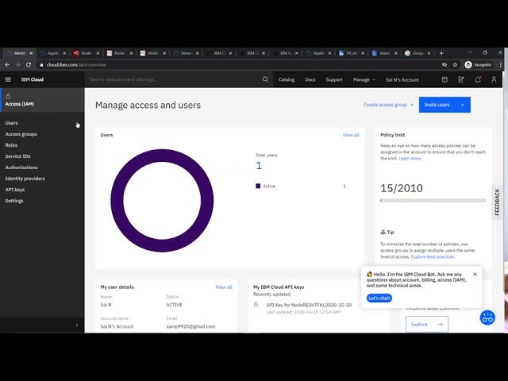Click the Active legend color swatch
Screen dimensions: 508x381
pos(258,186)
